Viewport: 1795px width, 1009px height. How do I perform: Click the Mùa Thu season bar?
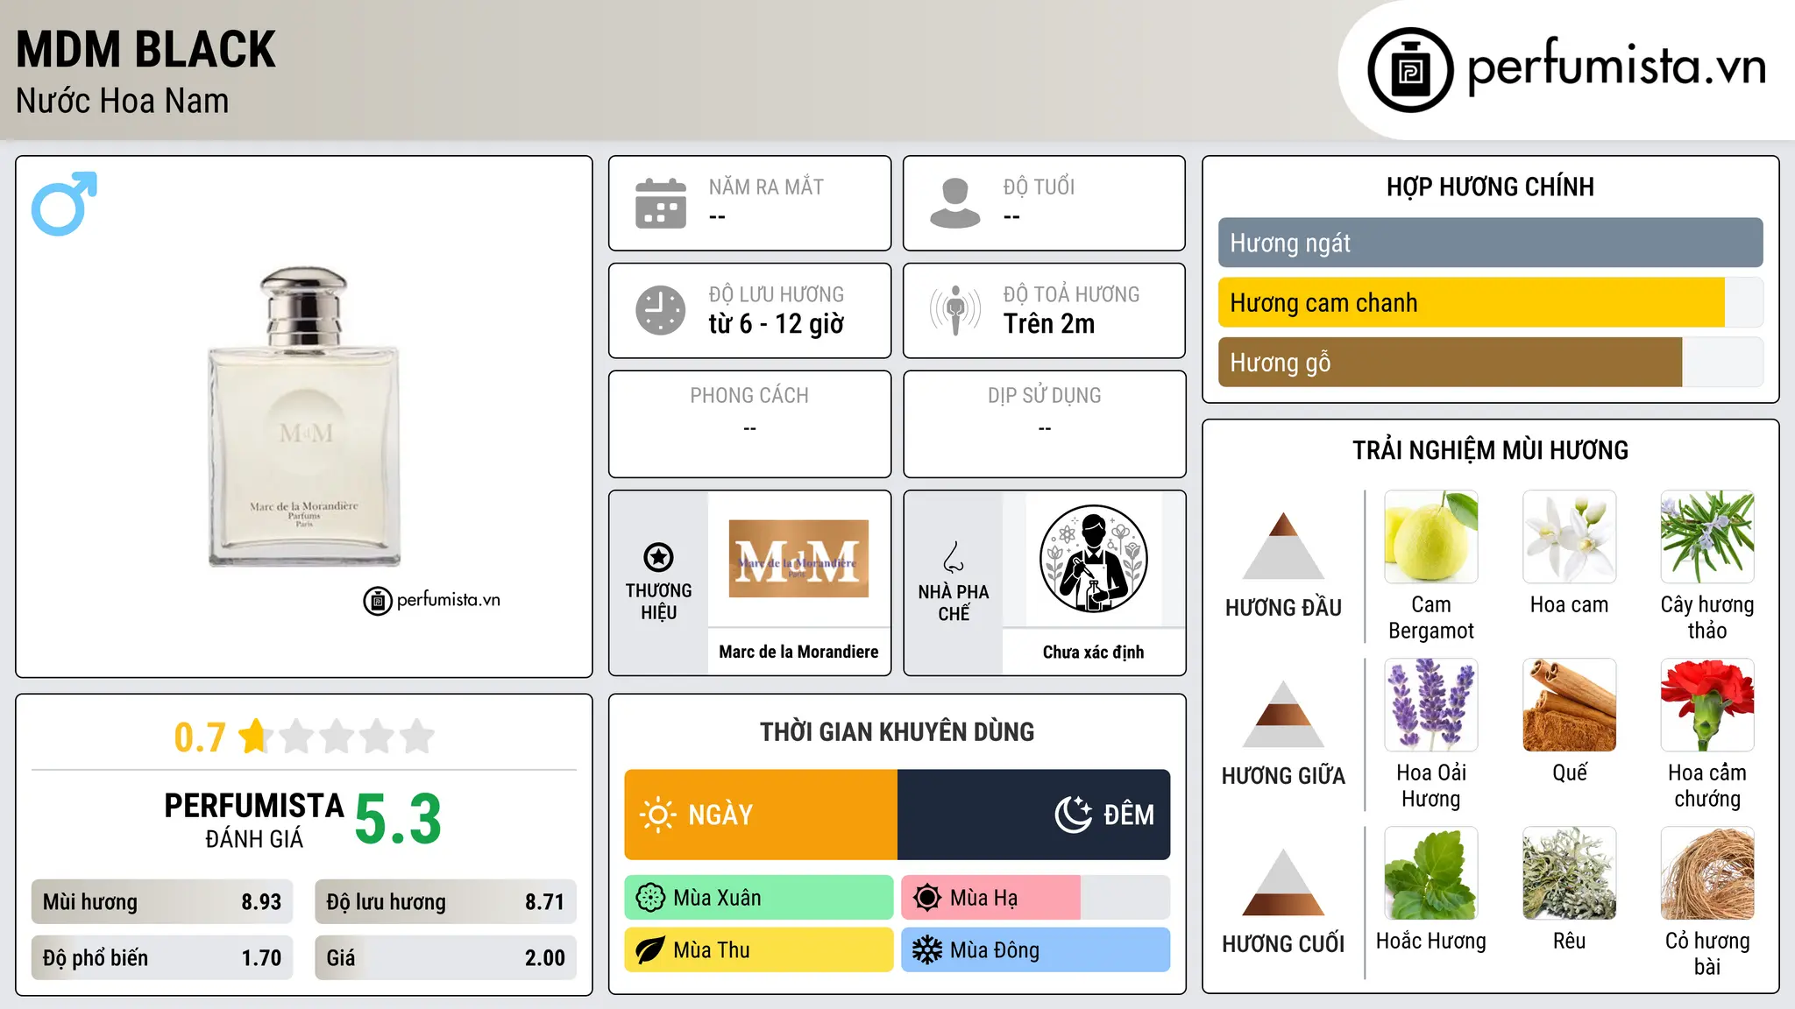click(x=759, y=950)
